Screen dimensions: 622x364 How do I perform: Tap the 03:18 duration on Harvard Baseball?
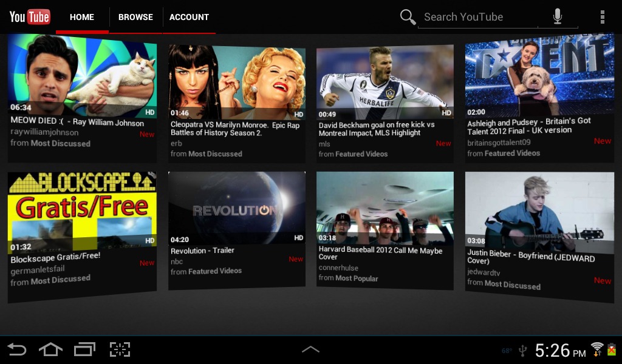point(327,238)
